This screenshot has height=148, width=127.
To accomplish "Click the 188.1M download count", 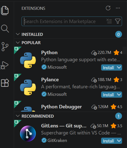I will [104, 80].
